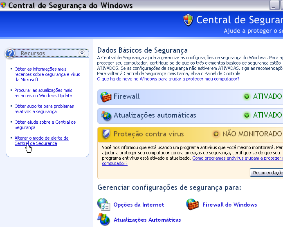Screen dimensions: 283x227
Task: Click the Recomendações button
Action: coord(266,173)
